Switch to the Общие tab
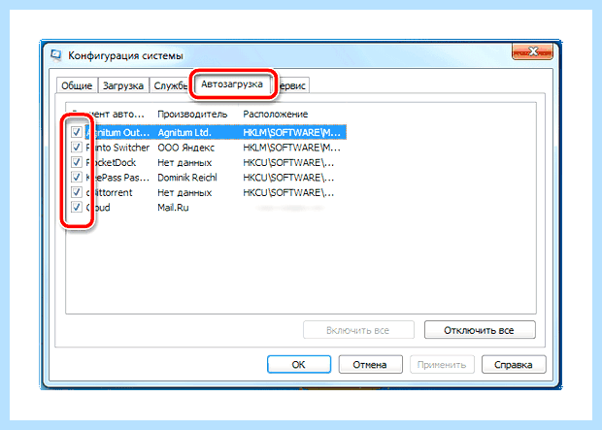This screenshot has width=602, height=430. (77, 85)
